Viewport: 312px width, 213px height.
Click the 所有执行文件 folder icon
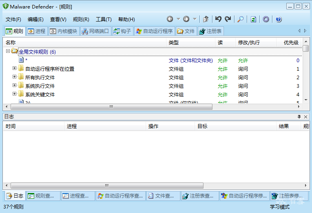point(21,77)
